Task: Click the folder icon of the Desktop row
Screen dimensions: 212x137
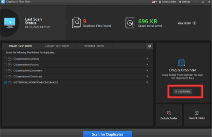Action: click(x=9, y=59)
